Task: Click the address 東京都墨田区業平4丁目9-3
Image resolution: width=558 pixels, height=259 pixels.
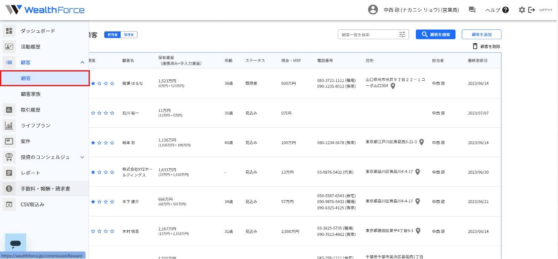Action: click(x=390, y=231)
